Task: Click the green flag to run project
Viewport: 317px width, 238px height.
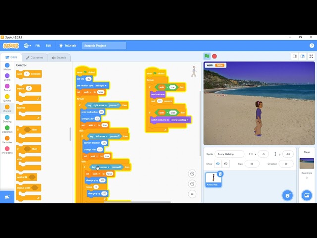Action: click(x=207, y=56)
